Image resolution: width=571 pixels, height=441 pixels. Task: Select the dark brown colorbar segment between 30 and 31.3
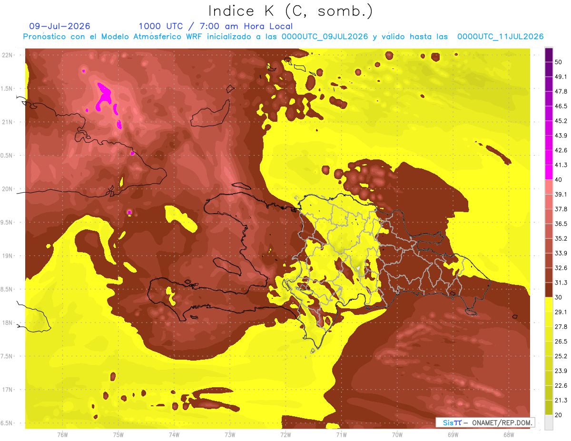[x=549, y=290]
